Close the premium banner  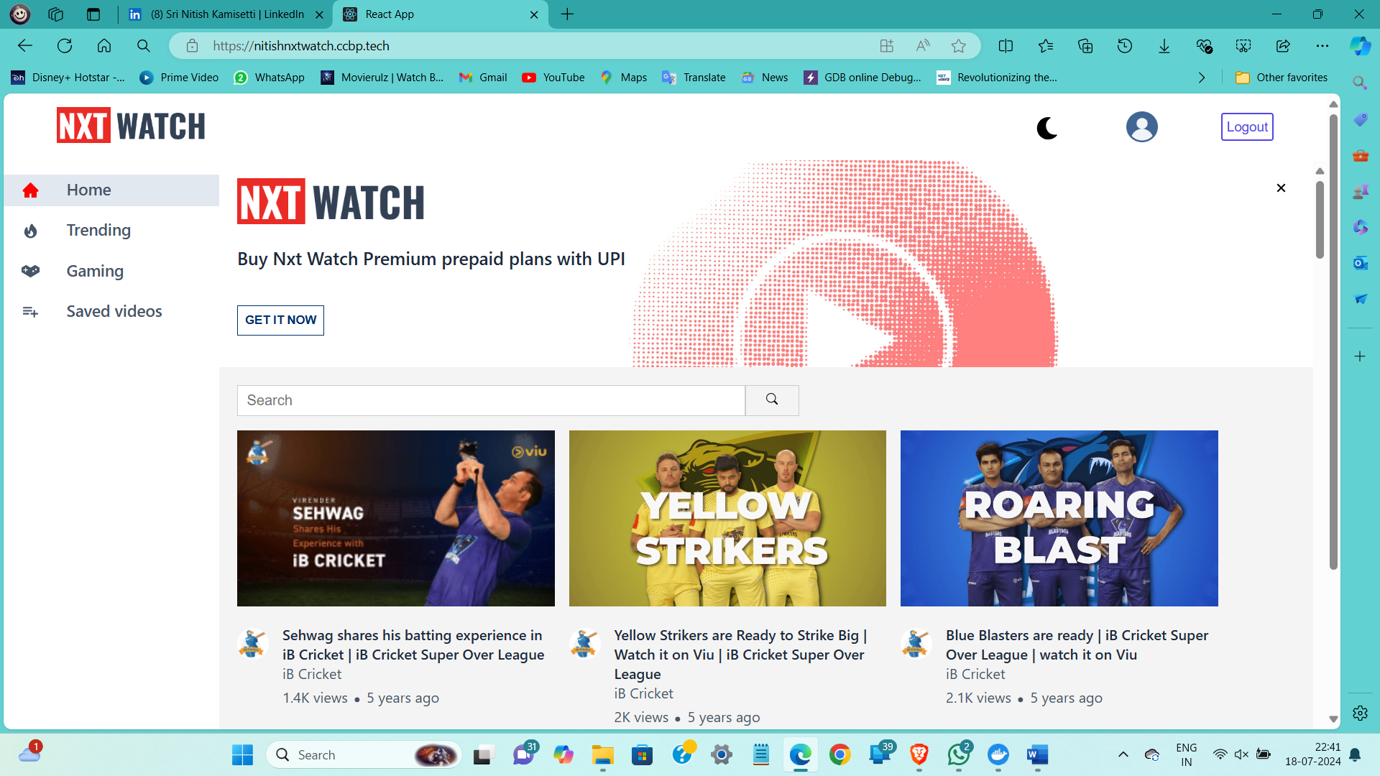(x=1281, y=188)
